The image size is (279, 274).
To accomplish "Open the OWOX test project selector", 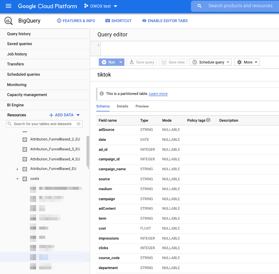I will tap(101, 6).
